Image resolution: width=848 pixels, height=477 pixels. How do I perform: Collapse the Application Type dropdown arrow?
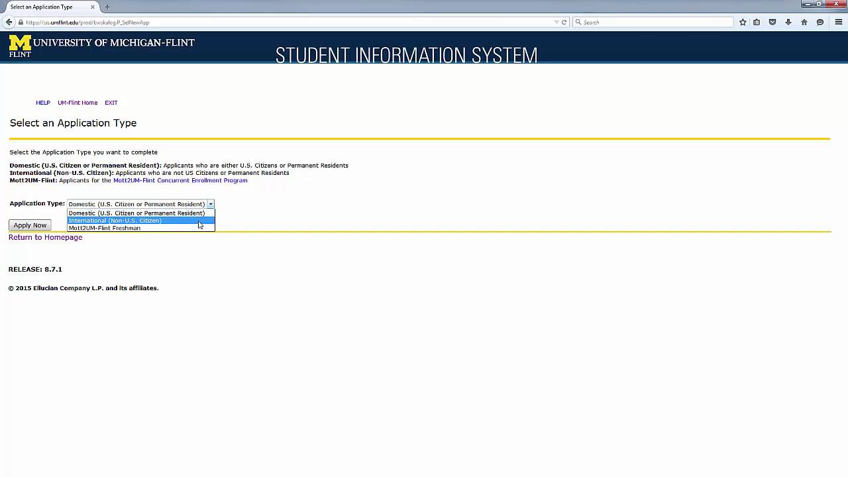click(210, 204)
